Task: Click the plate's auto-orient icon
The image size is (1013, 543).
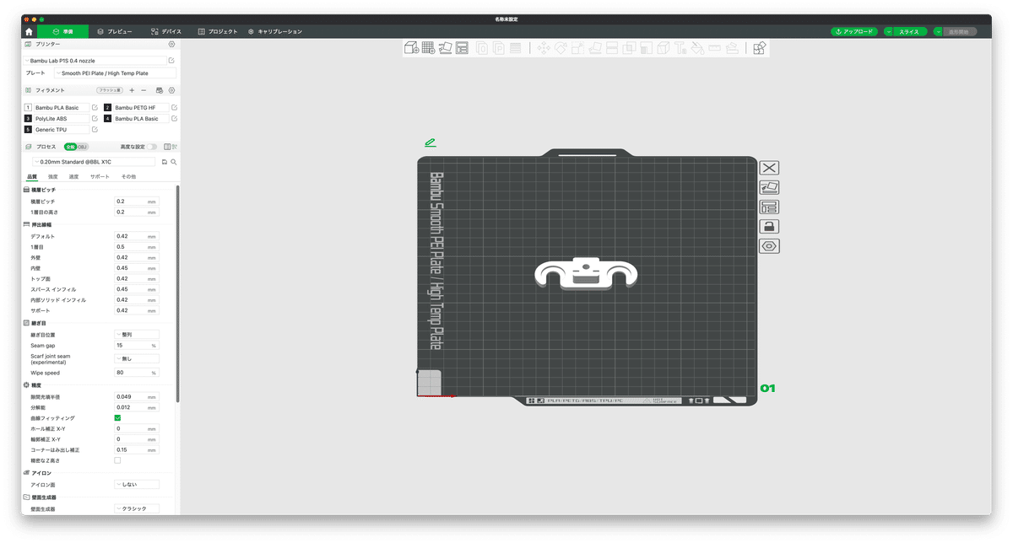Action: [770, 187]
